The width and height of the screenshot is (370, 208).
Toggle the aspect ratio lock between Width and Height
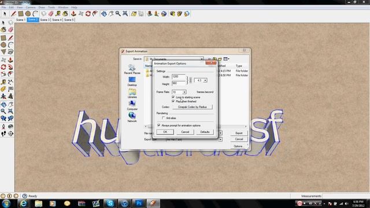click(x=191, y=80)
